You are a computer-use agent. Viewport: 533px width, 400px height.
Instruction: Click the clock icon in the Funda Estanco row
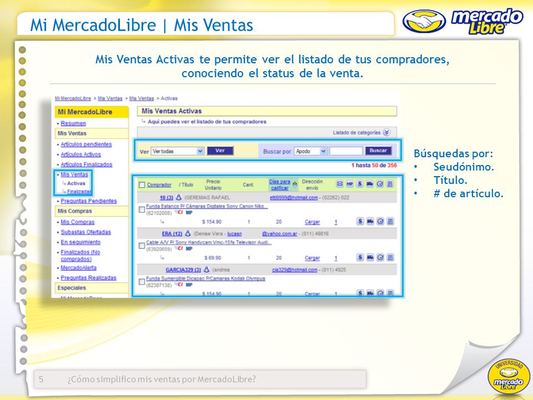pyautogui.click(x=380, y=222)
